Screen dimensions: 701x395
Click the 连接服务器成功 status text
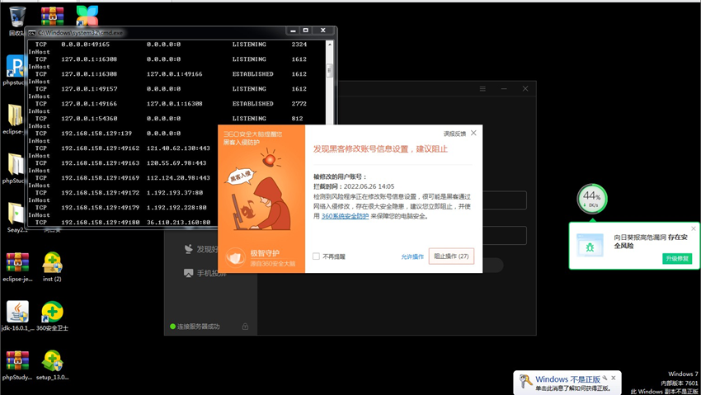click(x=198, y=327)
